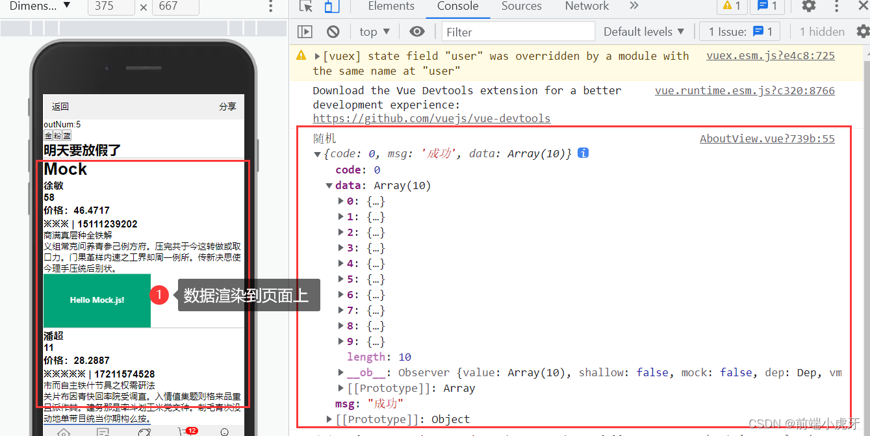The width and height of the screenshot is (870, 436).
Task: Tap the 分享 share button in phone
Action: 227,107
